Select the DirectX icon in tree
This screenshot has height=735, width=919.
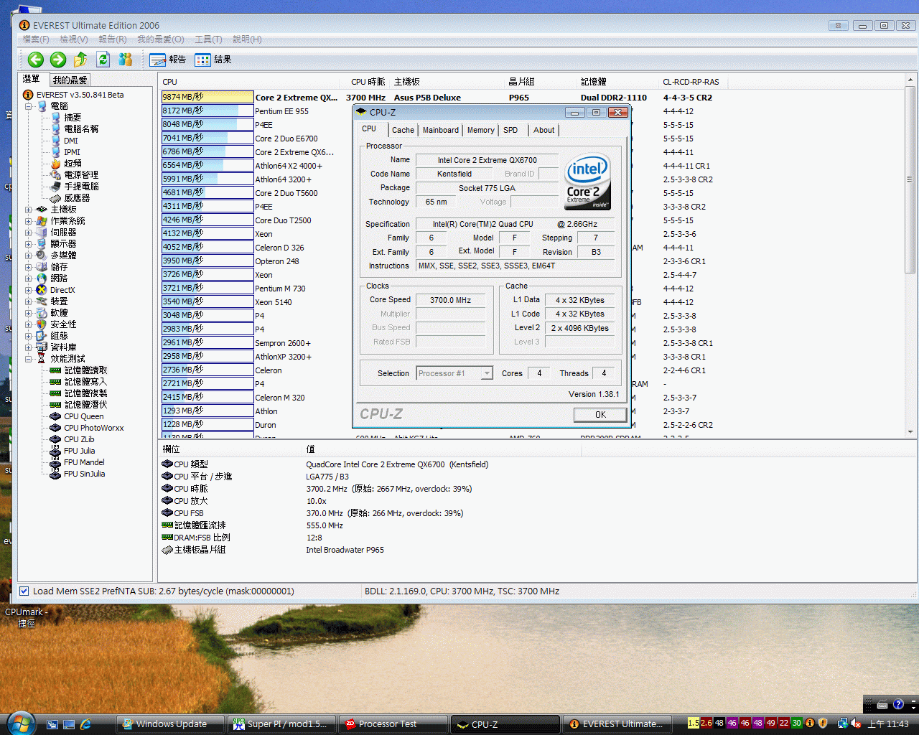[42, 290]
